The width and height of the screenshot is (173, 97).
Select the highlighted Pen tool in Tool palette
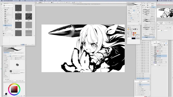tap(128, 29)
